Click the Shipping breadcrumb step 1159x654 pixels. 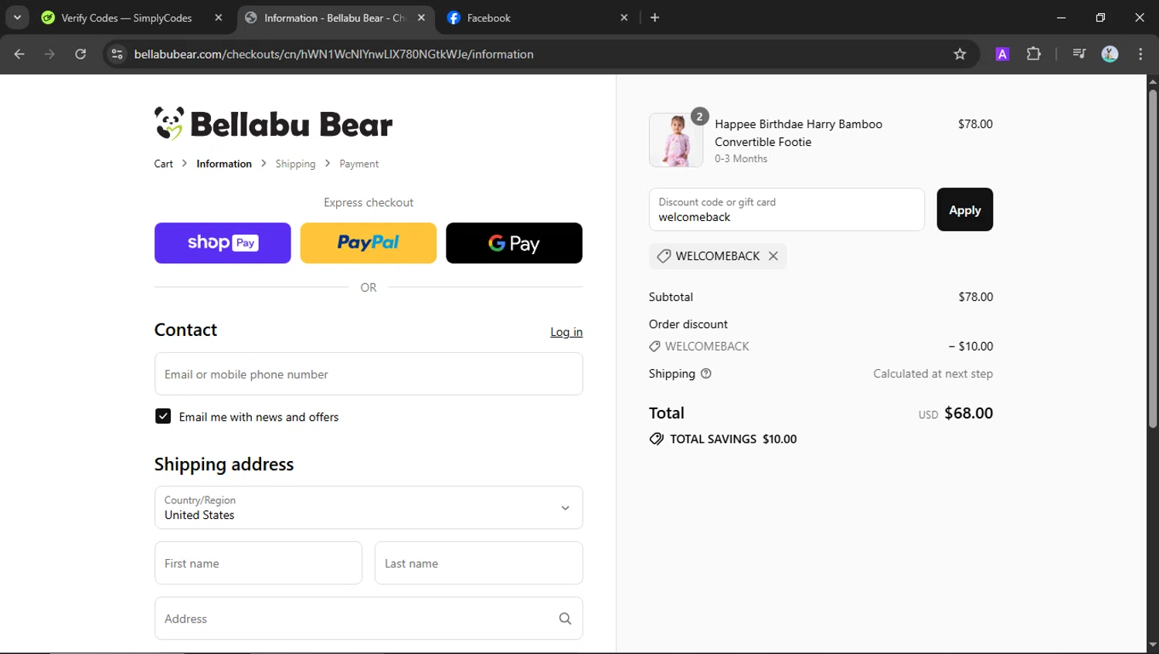coord(295,164)
